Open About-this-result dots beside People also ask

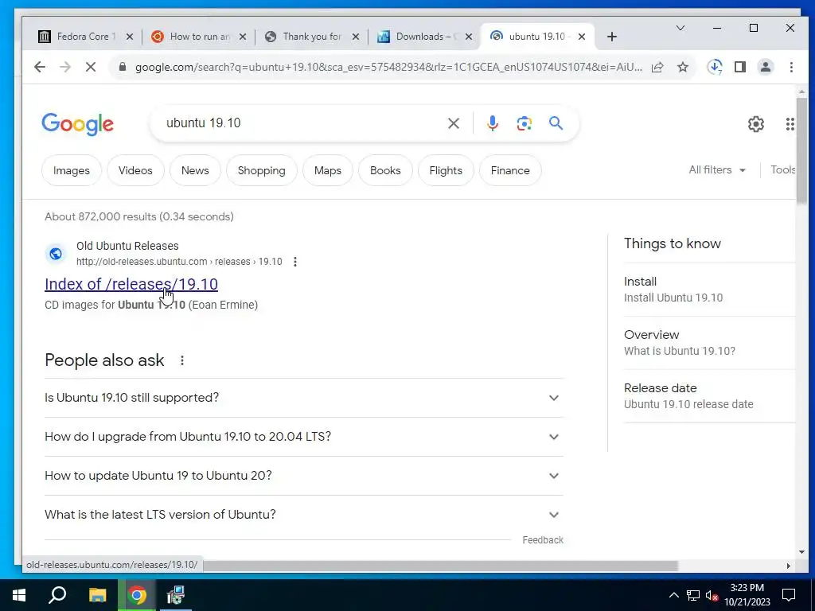click(x=182, y=360)
